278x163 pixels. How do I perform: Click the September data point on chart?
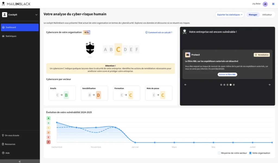57,122
